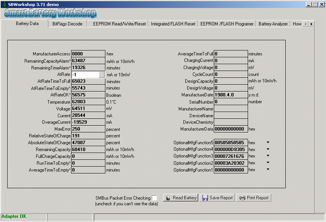
Task: Click the SerialNumber value field
Action: (x=231, y=102)
